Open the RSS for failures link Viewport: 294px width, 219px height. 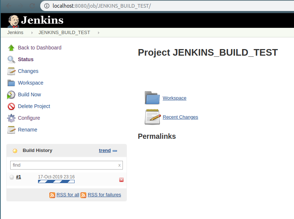pos(104,195)
